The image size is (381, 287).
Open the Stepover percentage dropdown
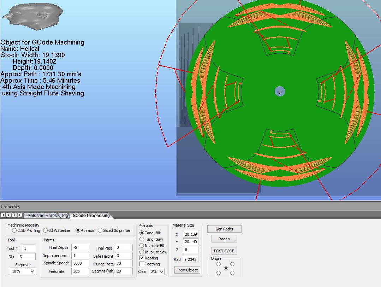pos(23,271)
